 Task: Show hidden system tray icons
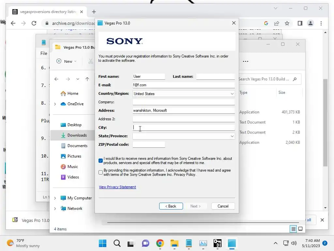(275, 243)
